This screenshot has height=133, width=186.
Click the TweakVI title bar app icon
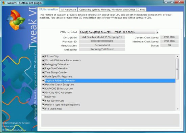pyautogui.click(x=4, y=3)
